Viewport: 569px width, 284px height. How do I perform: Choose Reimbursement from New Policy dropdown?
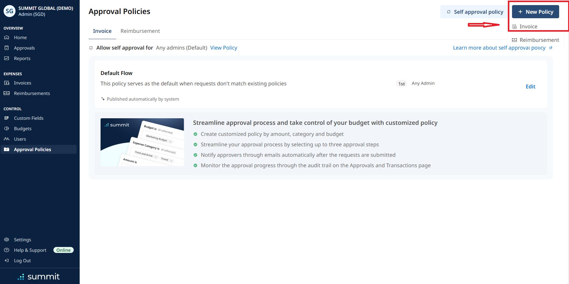point(536,40)
